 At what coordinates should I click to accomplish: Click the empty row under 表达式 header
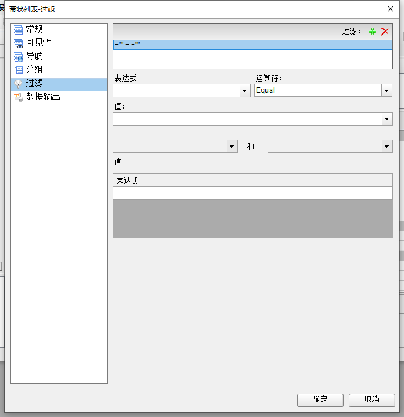[x=253, y=193]
